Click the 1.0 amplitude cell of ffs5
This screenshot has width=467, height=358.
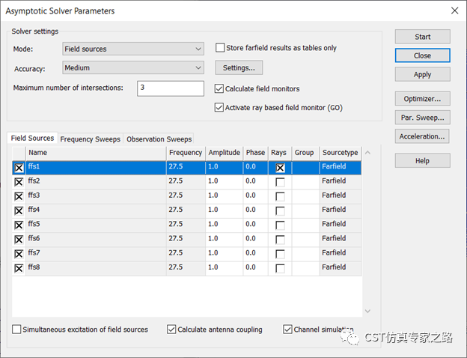coord(225,225)
